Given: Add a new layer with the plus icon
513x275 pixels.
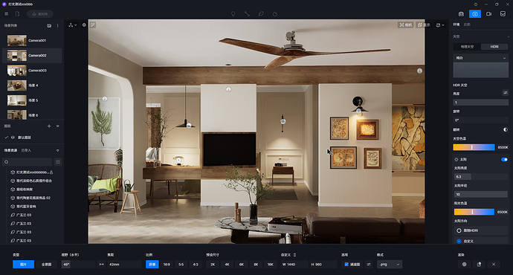Looking at the screenshot, I should pyautogui.click(x=49, y=126).
